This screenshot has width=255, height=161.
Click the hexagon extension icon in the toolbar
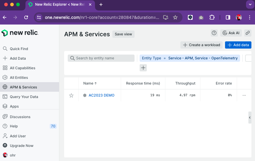[190, 17]
